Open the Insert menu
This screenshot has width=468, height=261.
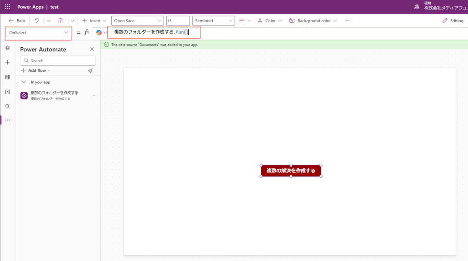[95, 21]
